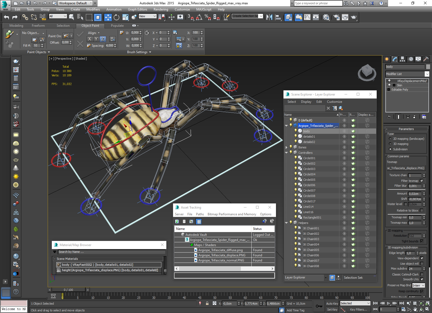Screen dimensions: 432x313
Task: Open the Curve Editor icon
Action: coord(307,17)
